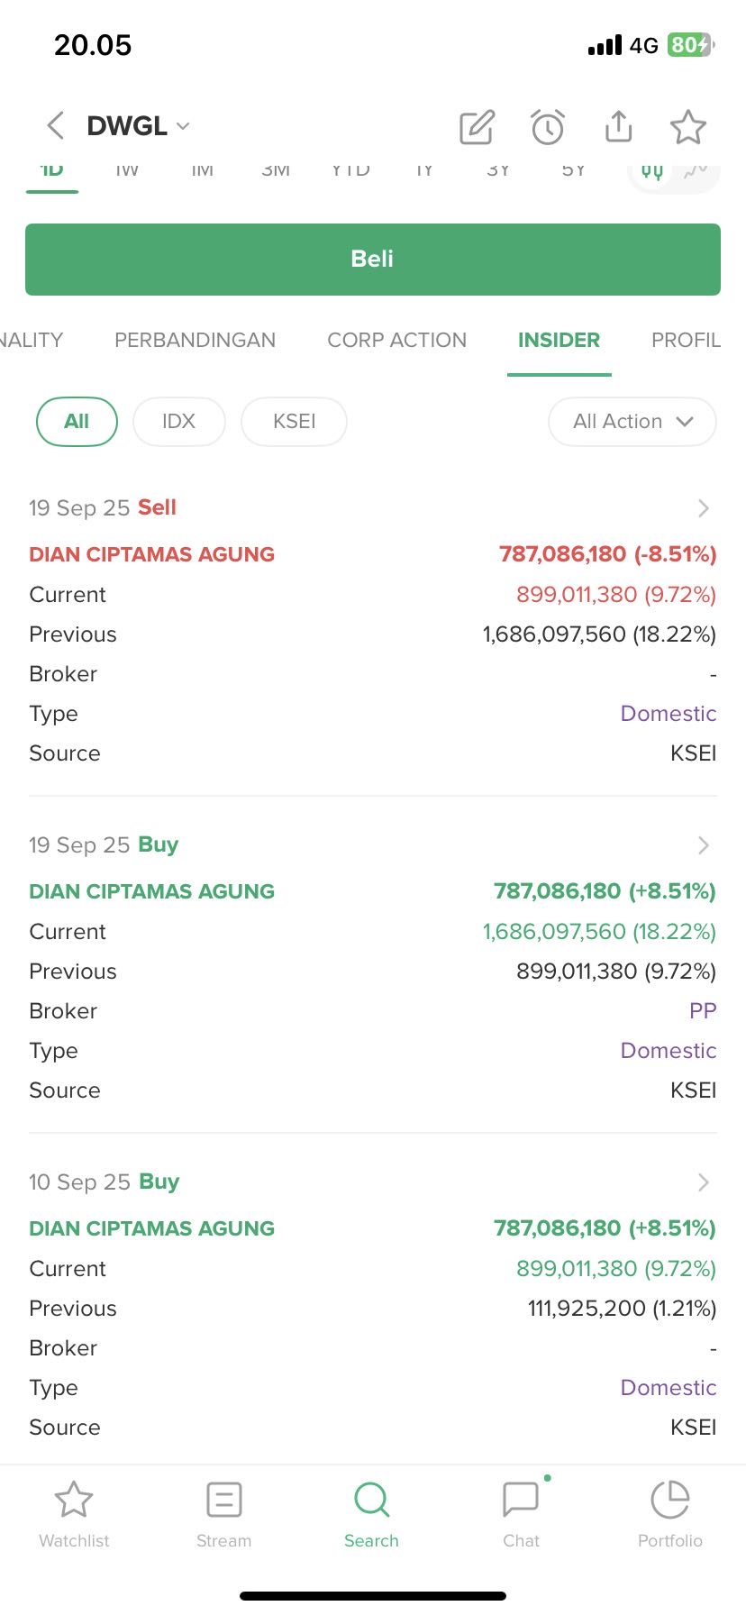Select the IDX source filter chip
The height and width of the screenshot is (1615, 746).
178,422
